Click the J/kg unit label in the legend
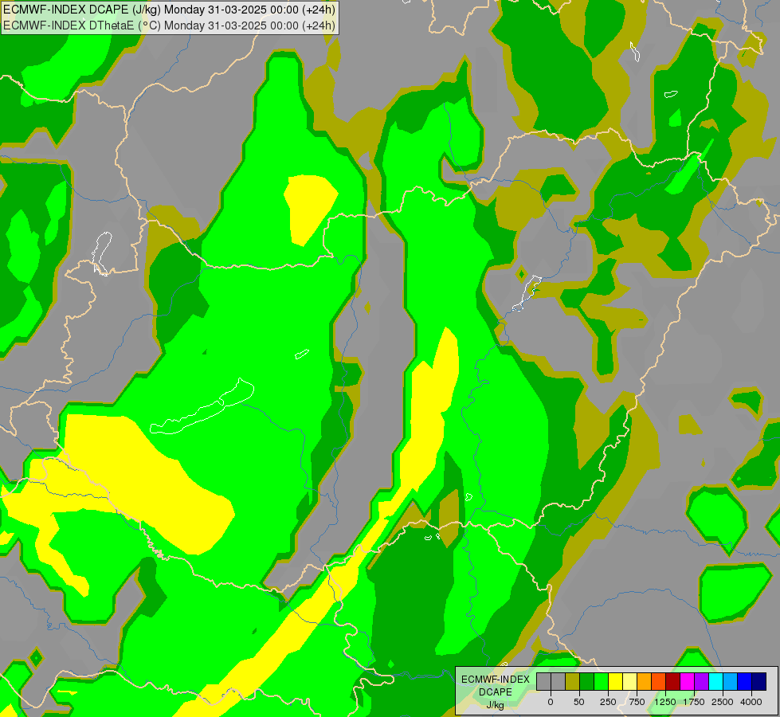Viewport: 780px width, 717px height. (496, 705)
